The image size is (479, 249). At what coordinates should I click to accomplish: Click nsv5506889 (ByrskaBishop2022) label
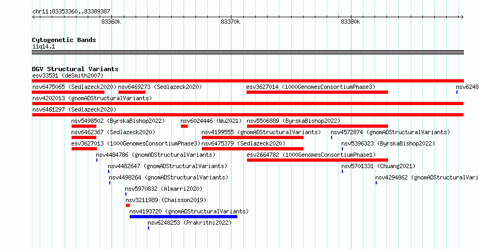[293, 121]
